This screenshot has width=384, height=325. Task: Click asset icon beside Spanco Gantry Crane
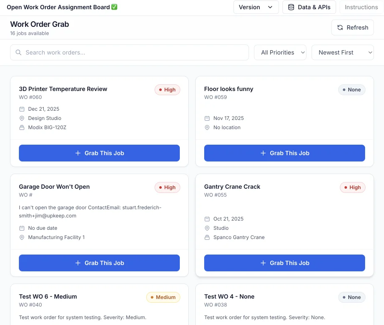(x=207, y=237)
